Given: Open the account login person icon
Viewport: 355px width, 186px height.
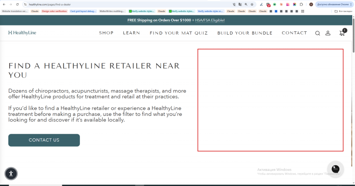Looking at the screenshot, I should [x=328, y=33].
